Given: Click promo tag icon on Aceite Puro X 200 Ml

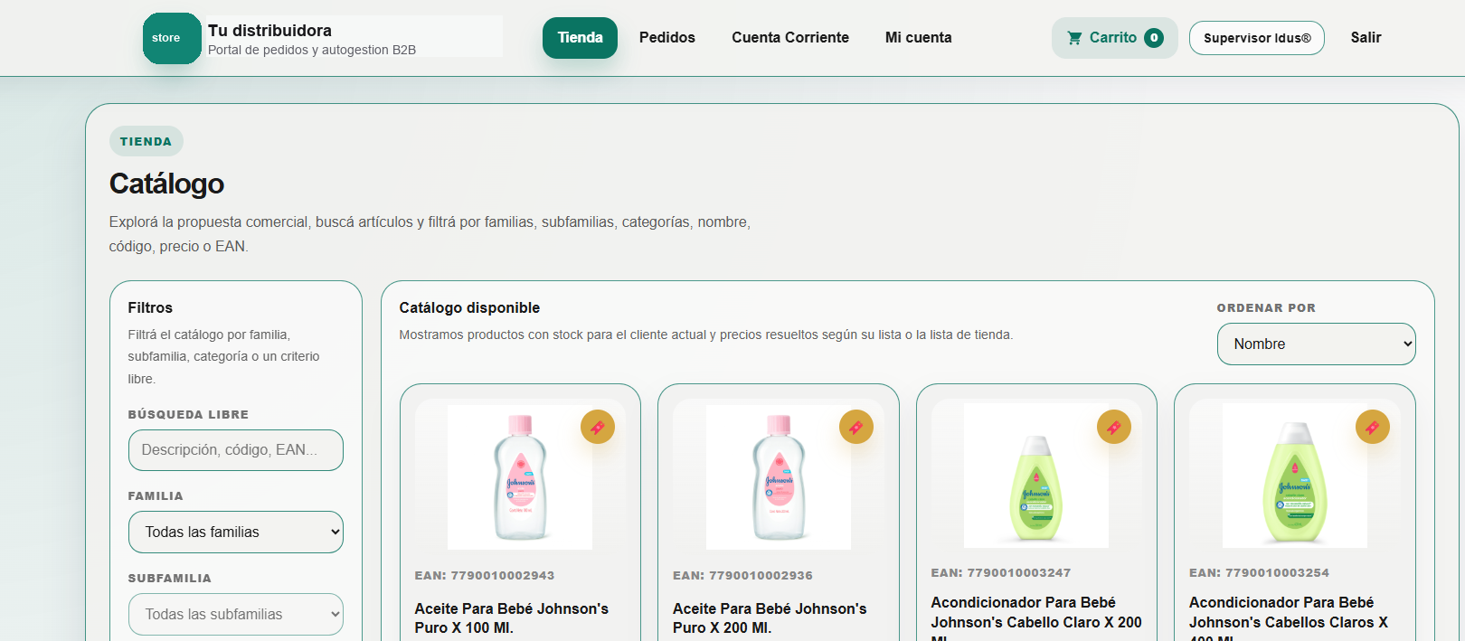Looking at the screenshot, I should point(856,427).
